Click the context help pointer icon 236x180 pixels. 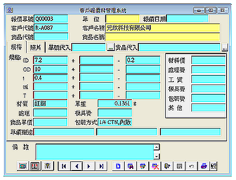coord(213,166)
